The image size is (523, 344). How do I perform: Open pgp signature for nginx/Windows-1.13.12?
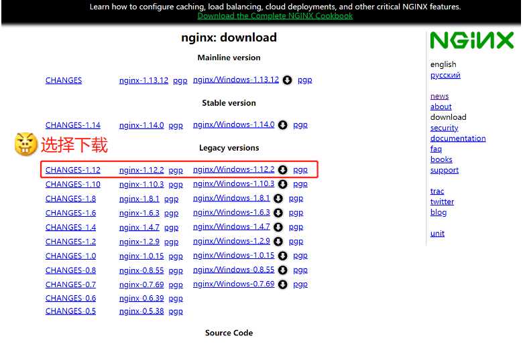click(x=305, y=80)
